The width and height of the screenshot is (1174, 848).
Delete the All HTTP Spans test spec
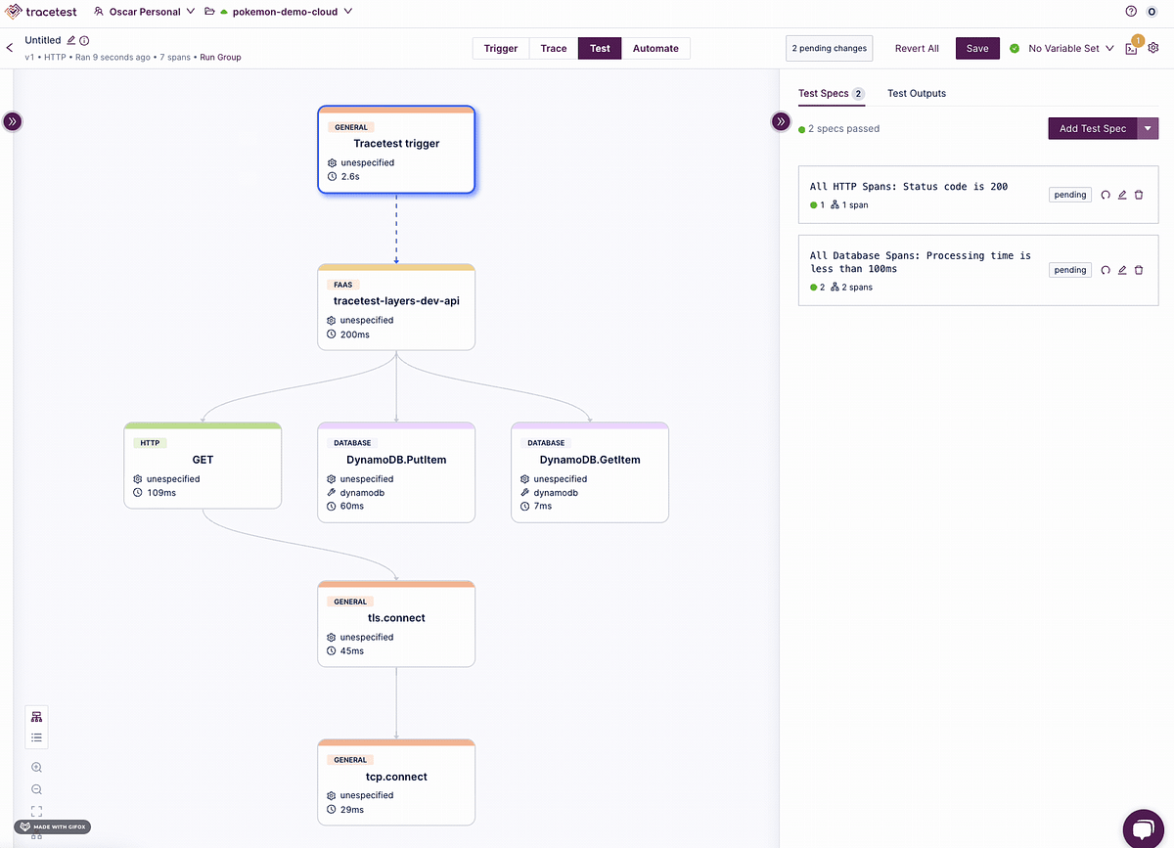point(1139,195)
